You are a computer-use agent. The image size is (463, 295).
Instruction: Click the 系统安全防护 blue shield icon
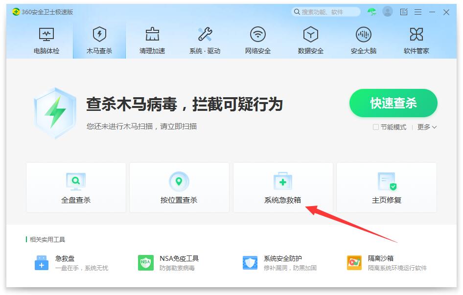[250, 263]
